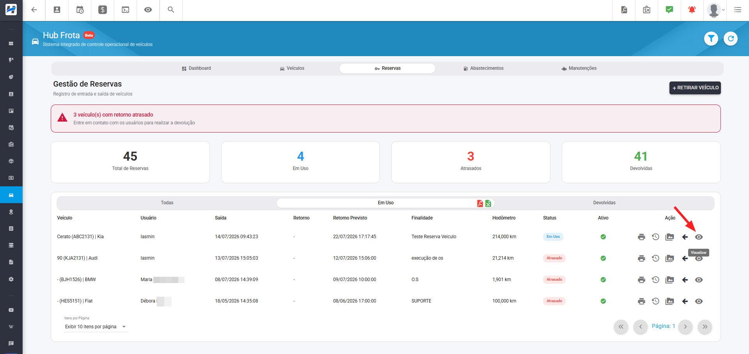
Task: View the Cerato reservation via the eye icon
Action: [x=699, y=237]
